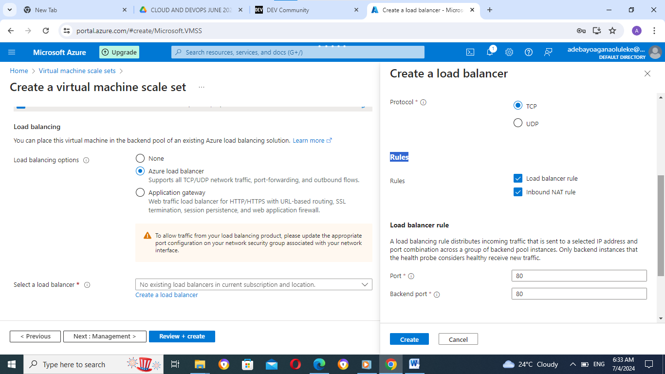The image size is (665, 374).
Task: Click the Learn more link
Action: pyautogui.click(x=312, y=141)
